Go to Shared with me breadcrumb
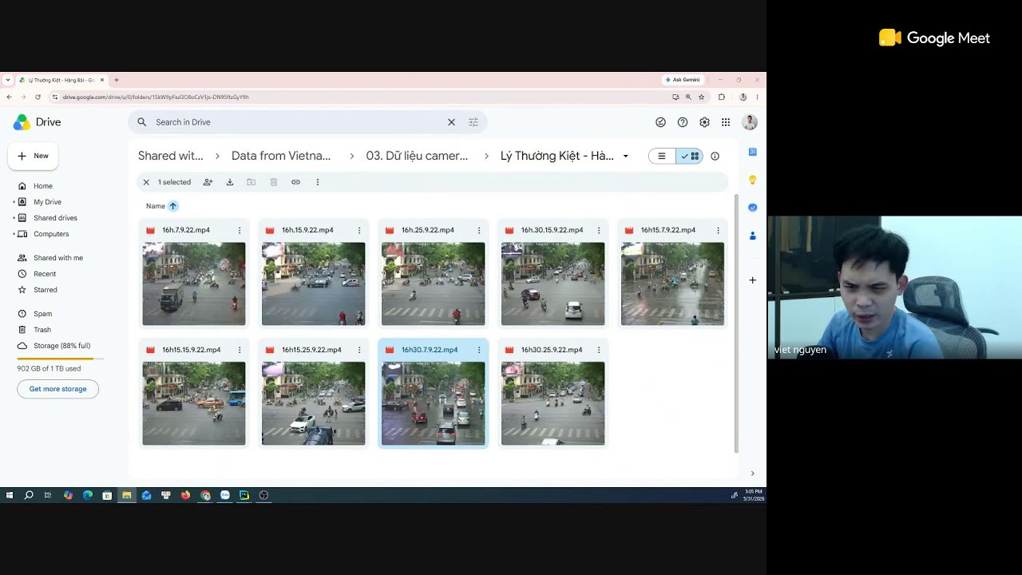This screenshot has width=1022, height=575. coord(170,156)
